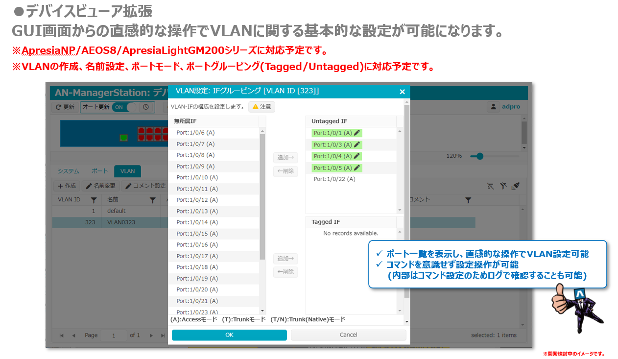Select Port:1/0/17 (A) in 無所属IF list
Viewport: 618px width, 359px height.
coord(214,256)
